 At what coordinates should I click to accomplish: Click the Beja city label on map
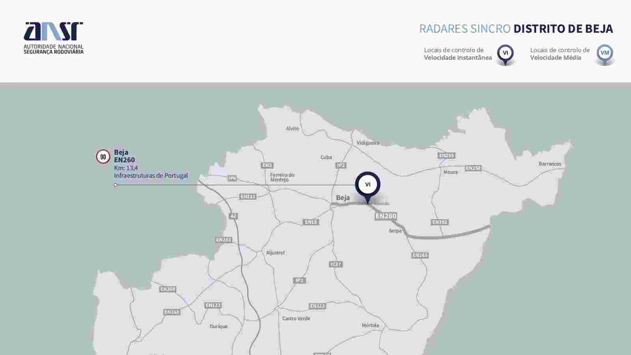343,198
